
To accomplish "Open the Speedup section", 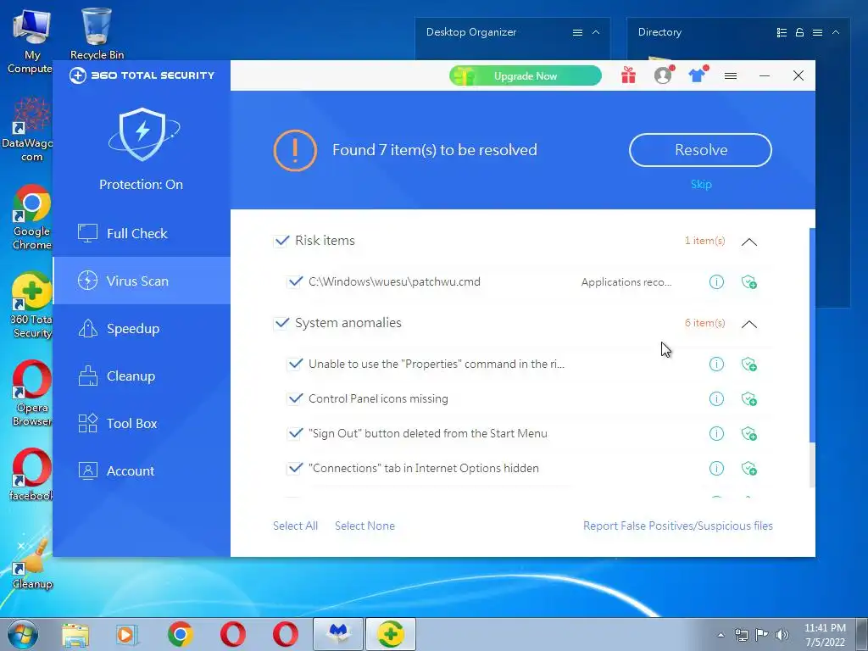I will 142,328.
